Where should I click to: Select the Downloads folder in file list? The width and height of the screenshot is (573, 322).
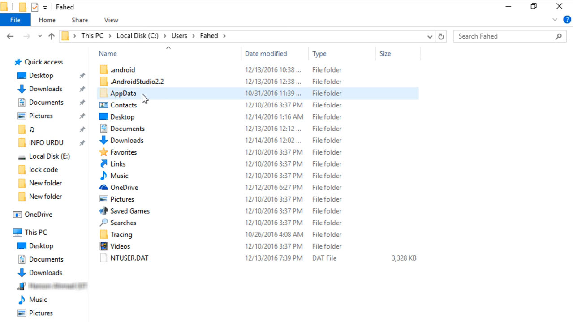127,140
